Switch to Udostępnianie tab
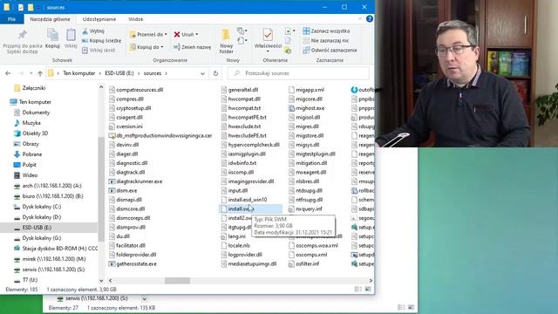This screenshot has width=558, height=314. (99, 19)
